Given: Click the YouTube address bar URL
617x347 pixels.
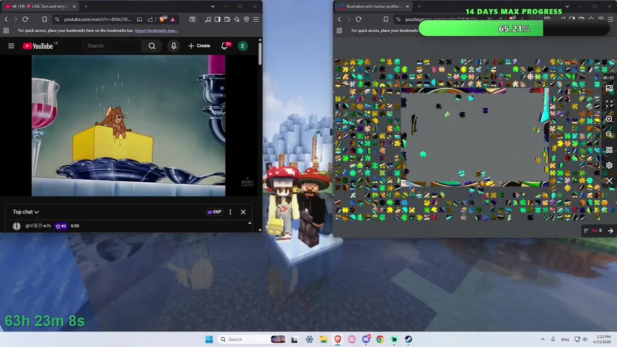Looking at the screenshot, I should (97, 19).
